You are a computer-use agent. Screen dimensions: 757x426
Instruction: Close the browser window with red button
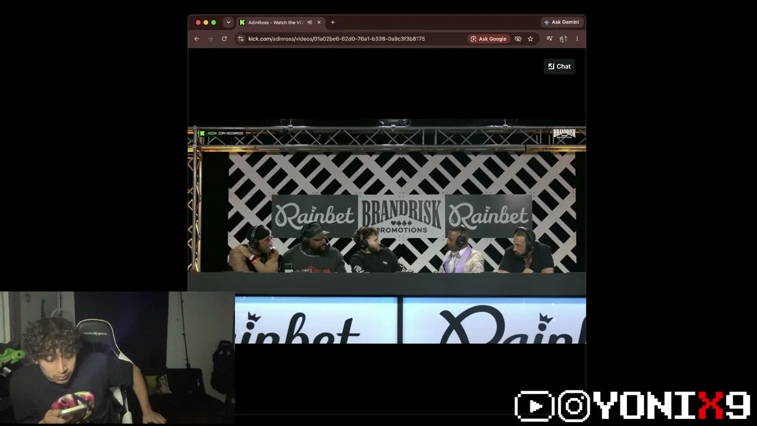coord(198,22)
